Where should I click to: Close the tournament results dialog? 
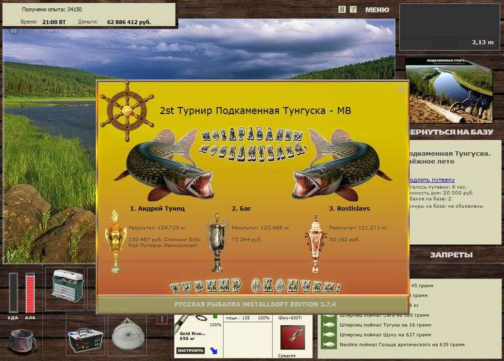tap(401, 89)
